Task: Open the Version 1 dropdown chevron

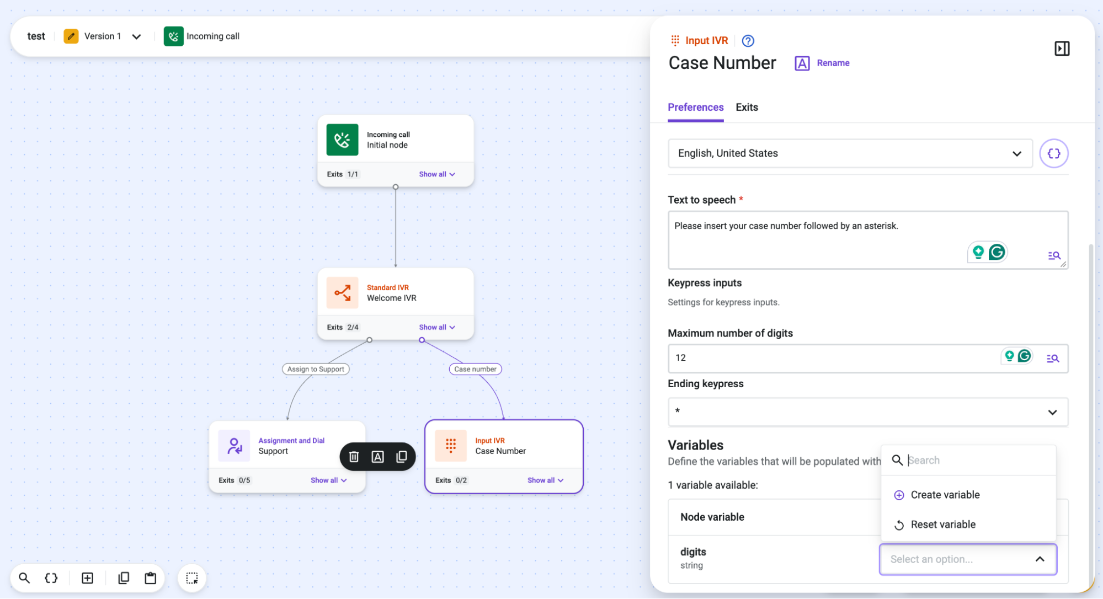Action: pyautogui.click(x=136, y=36)
